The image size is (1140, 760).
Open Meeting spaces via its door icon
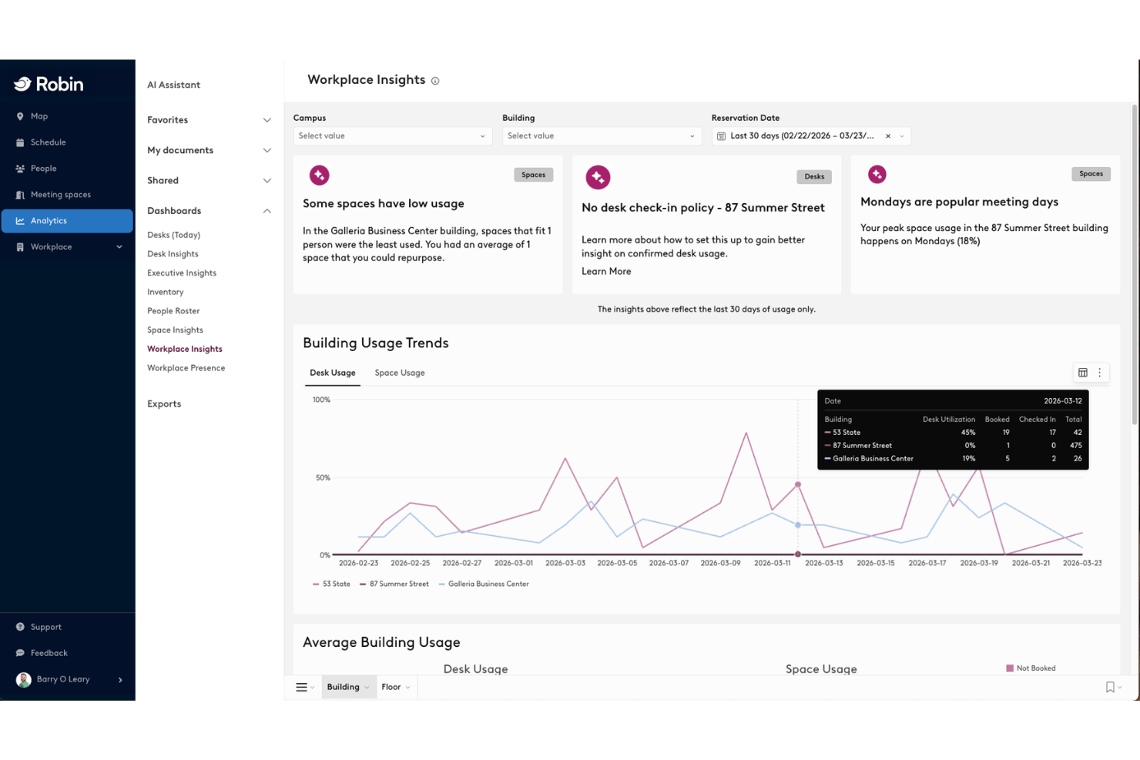[20, 195]
